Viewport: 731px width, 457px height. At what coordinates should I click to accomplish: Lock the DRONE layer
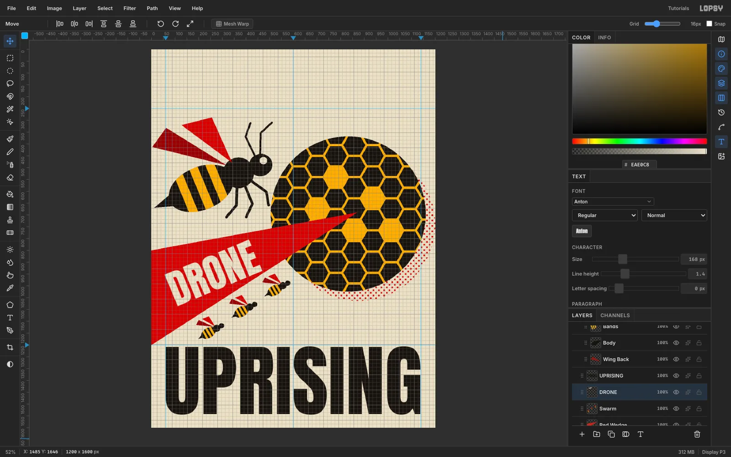pyautogui.click(x=699, y=392)
